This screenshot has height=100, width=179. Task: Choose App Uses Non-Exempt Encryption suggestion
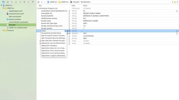point(54,41)
